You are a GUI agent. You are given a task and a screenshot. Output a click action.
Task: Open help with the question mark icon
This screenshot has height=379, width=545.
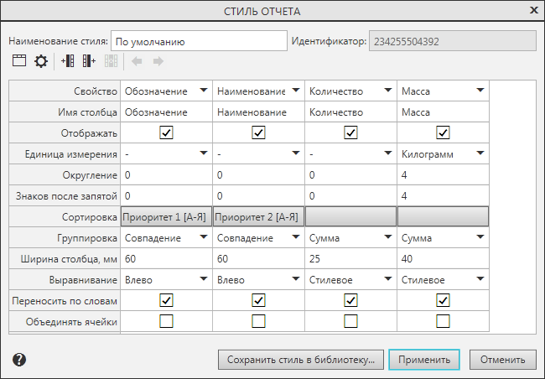point(19,360)
